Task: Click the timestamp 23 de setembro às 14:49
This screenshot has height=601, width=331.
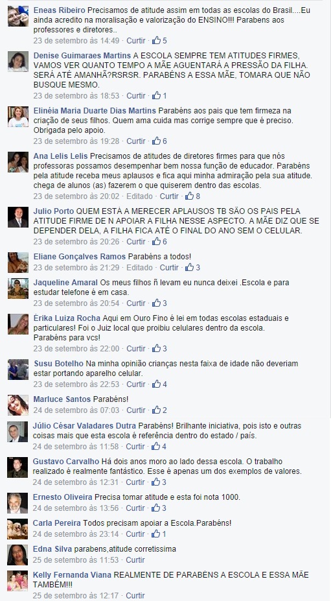Action: tap(76, 40)
